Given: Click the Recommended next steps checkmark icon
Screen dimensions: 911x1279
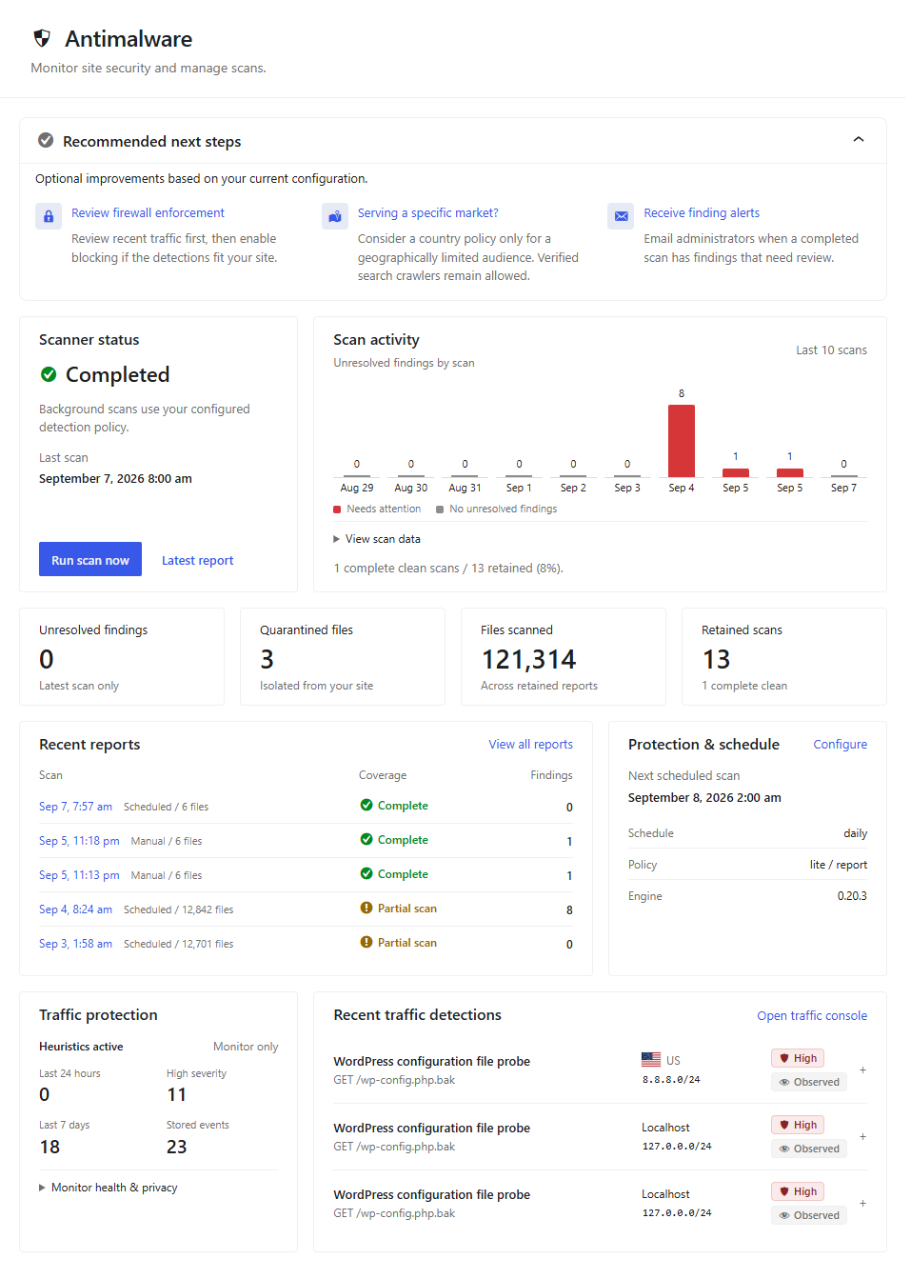Looking at the screenshot, I should pos(46,141).
